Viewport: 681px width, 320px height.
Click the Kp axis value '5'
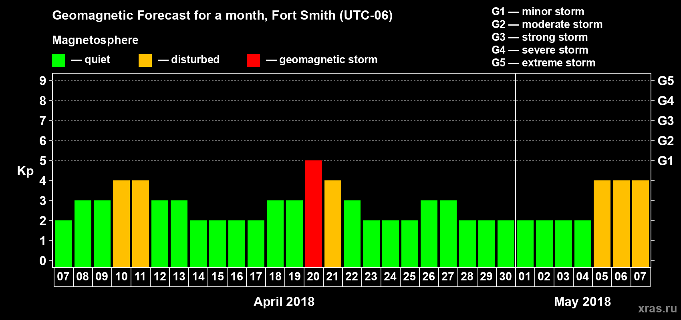[x=43, y=161]
